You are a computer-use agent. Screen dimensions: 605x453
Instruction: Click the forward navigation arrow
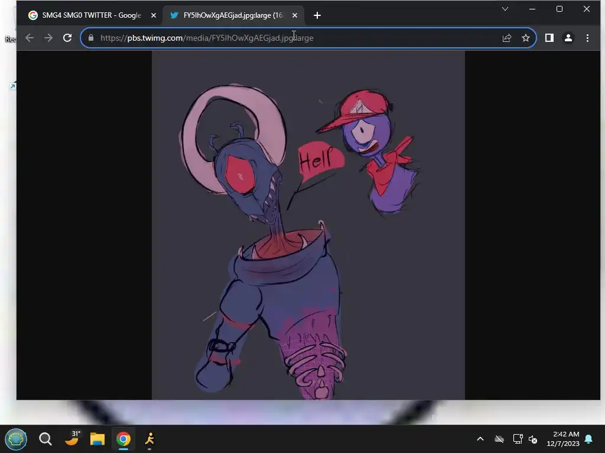pos(48,38)
